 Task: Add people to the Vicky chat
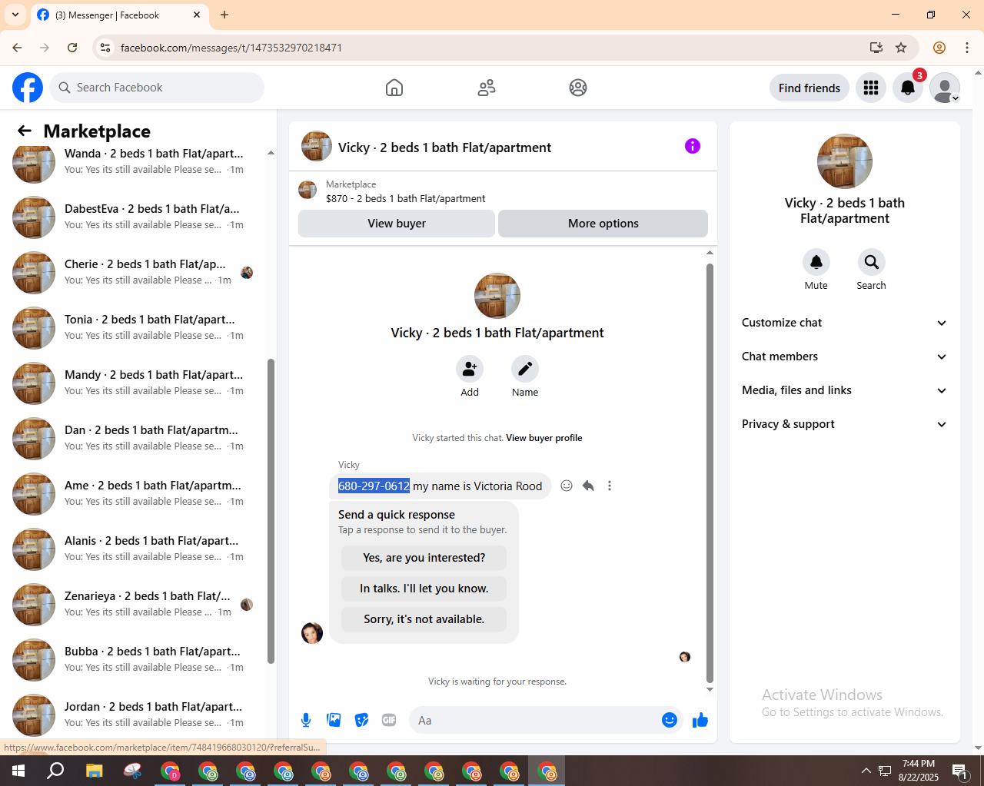pos(470,369)
